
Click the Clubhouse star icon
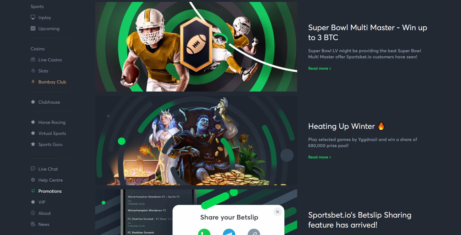click(x=33, y=102)
